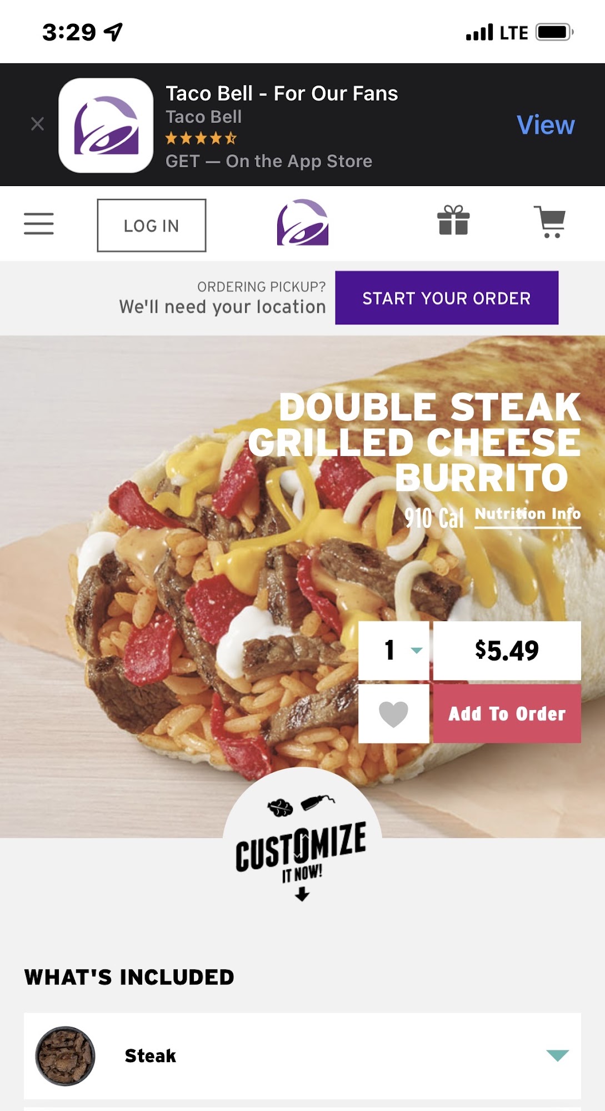Tap the Double Steak Grilled Cheese Burrito title
The height and width of the screenshot is (1111, 605).
click(x=414, y=442)
